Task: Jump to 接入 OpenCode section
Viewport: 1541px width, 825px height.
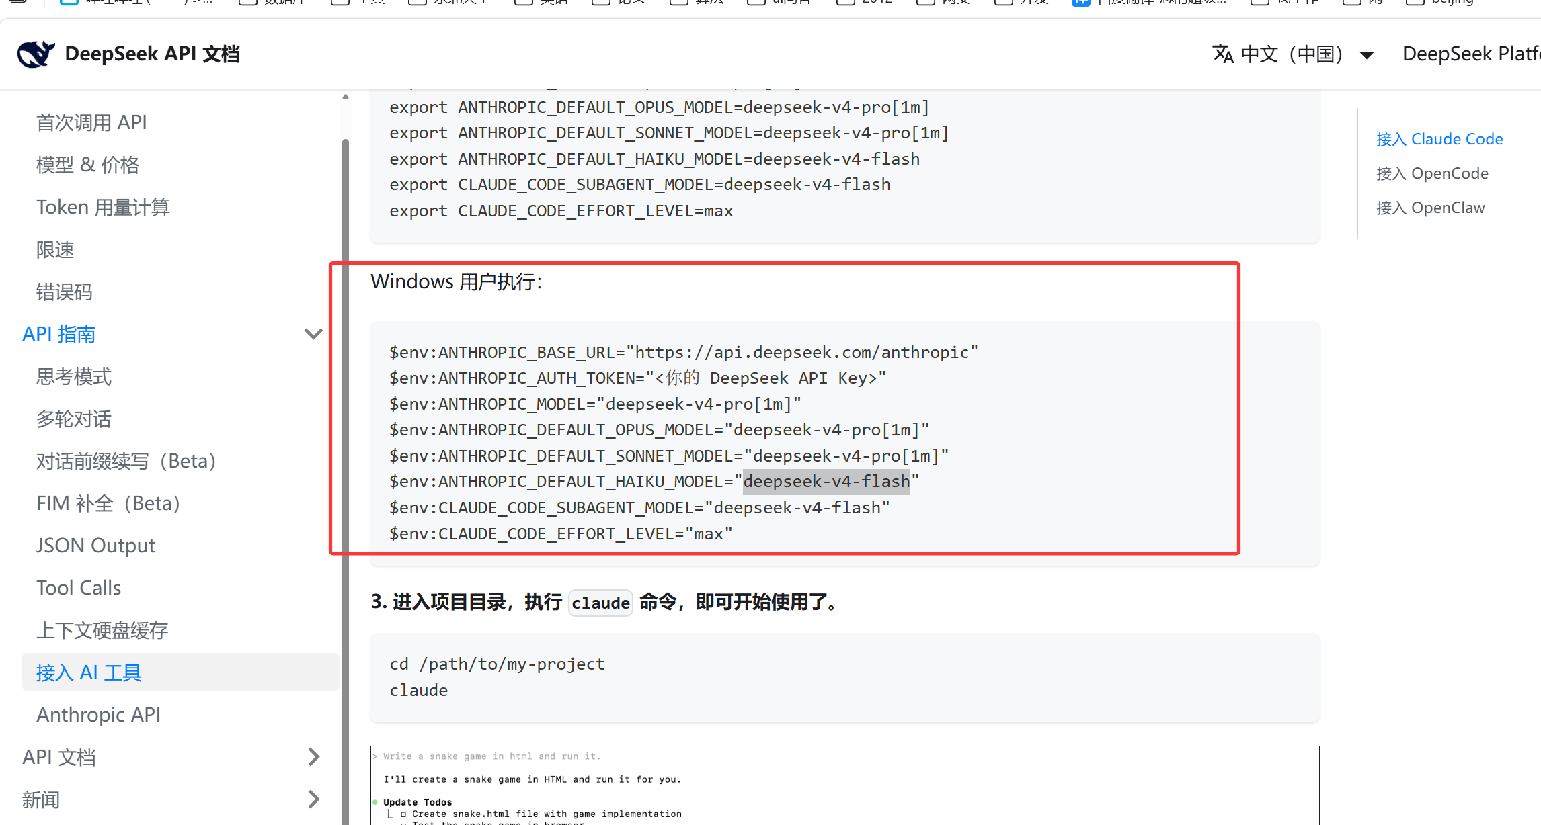Action: (x=1432, y=173)
